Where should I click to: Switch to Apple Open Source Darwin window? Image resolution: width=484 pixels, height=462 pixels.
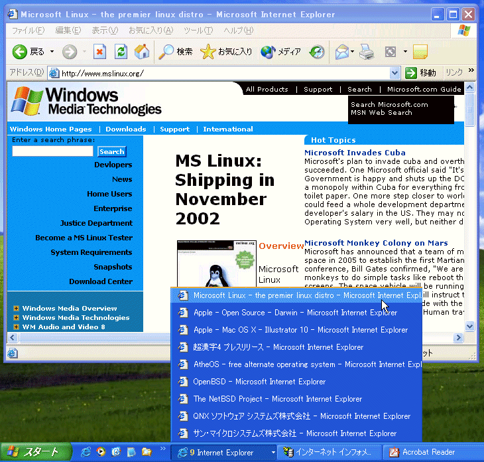pyautogui.click(x=296, y=313)
